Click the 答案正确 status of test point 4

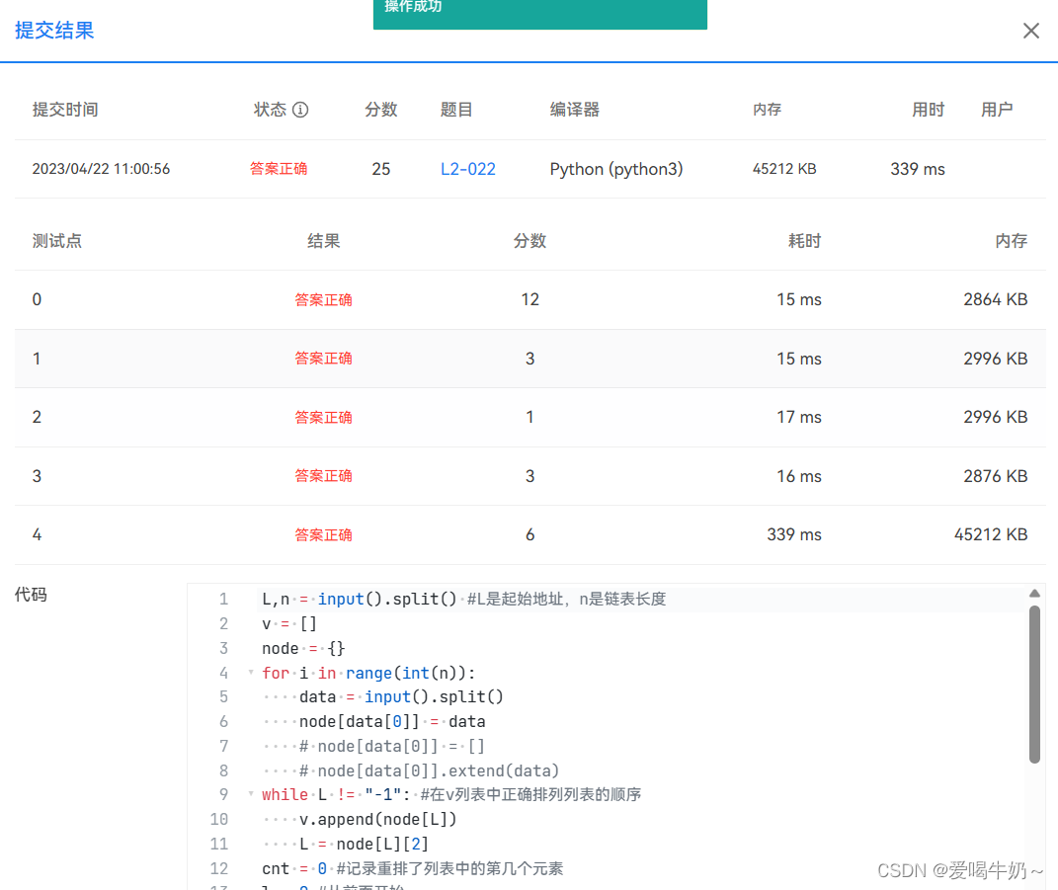click(x=323, y=534)
